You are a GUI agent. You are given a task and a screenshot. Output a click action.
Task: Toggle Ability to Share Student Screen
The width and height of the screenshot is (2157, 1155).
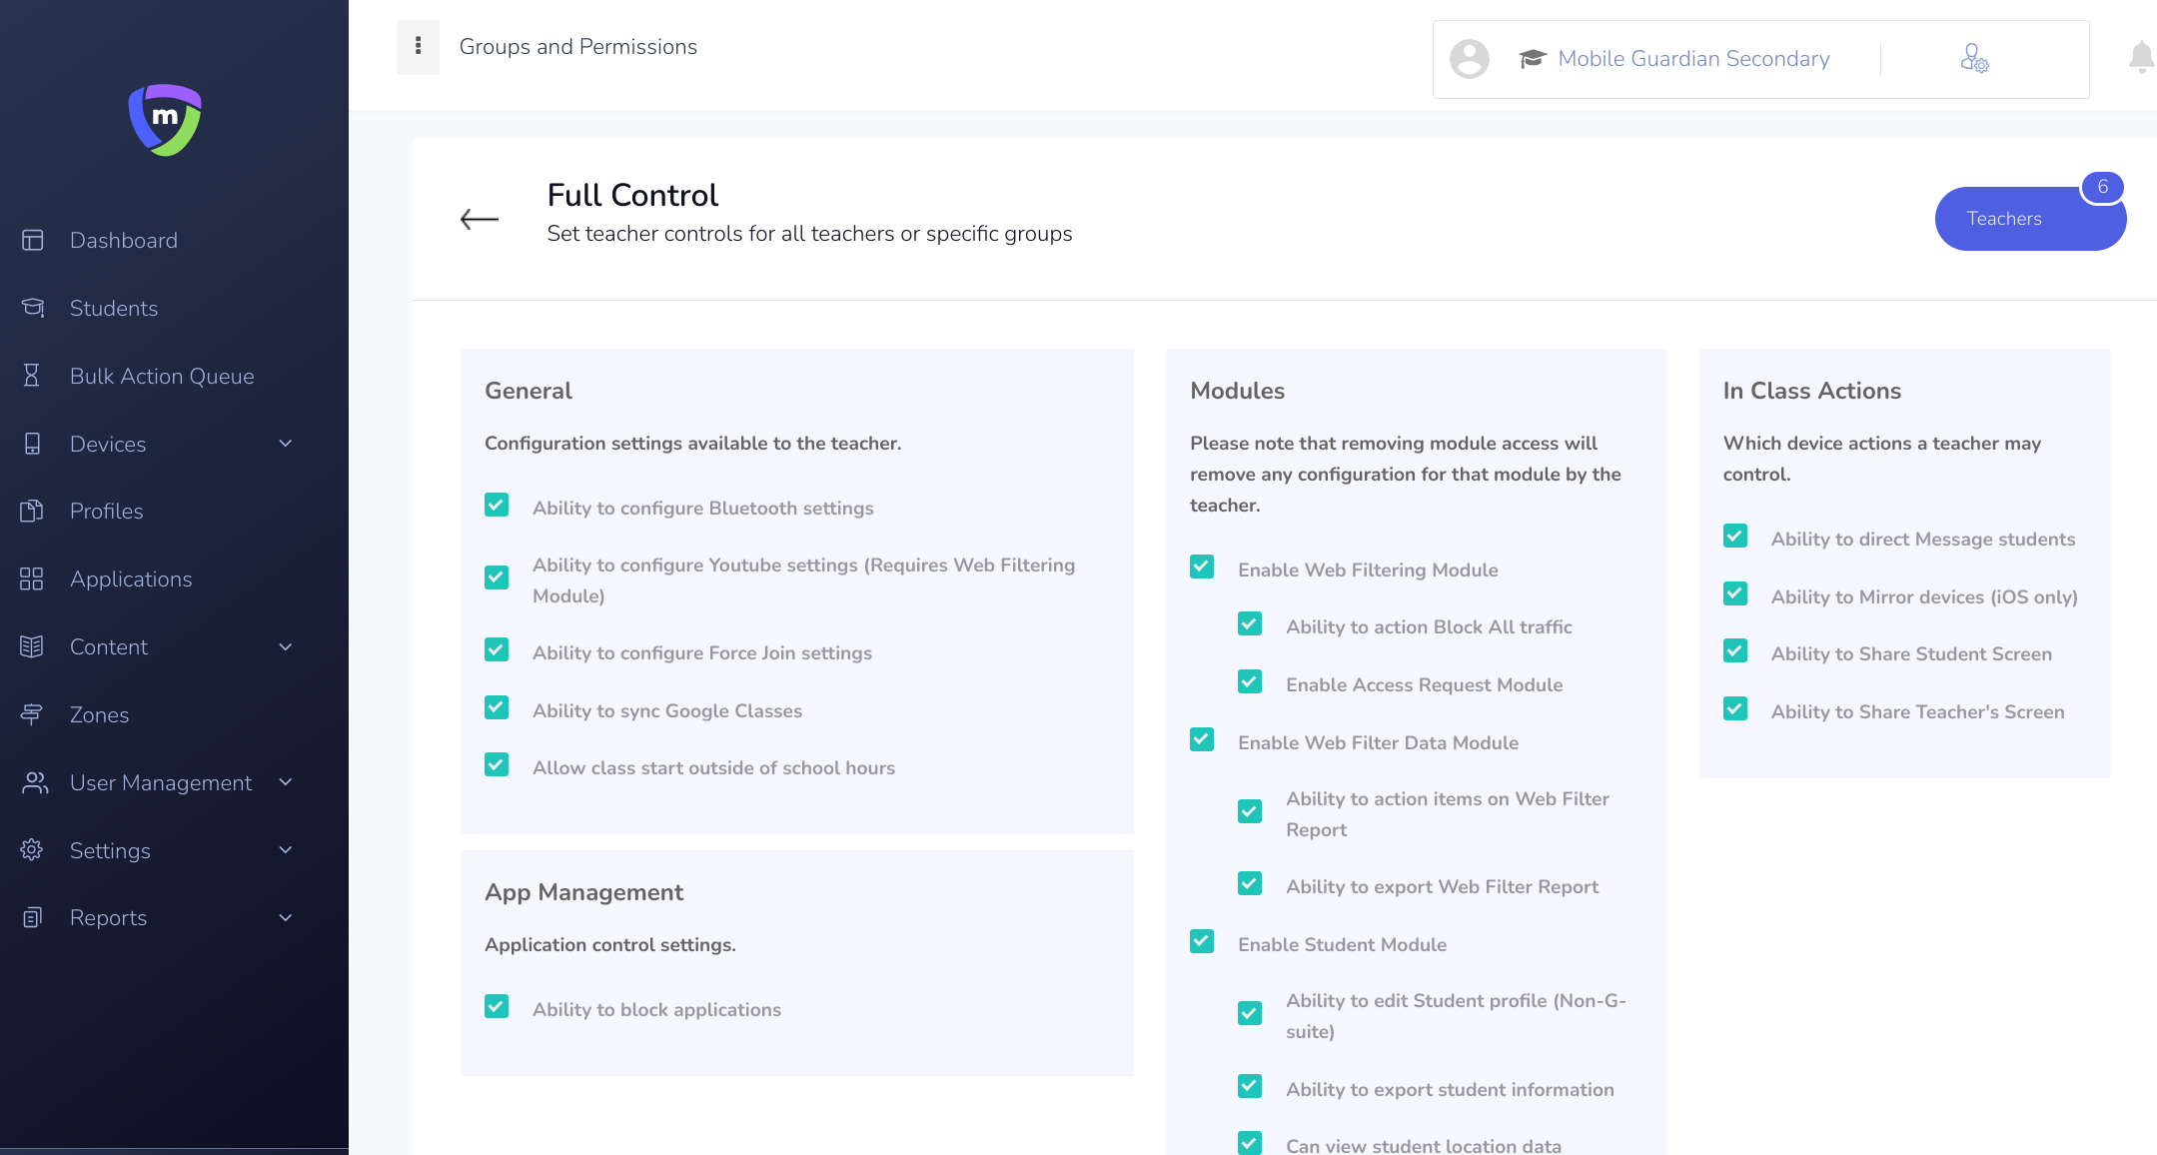[1735, 651]
